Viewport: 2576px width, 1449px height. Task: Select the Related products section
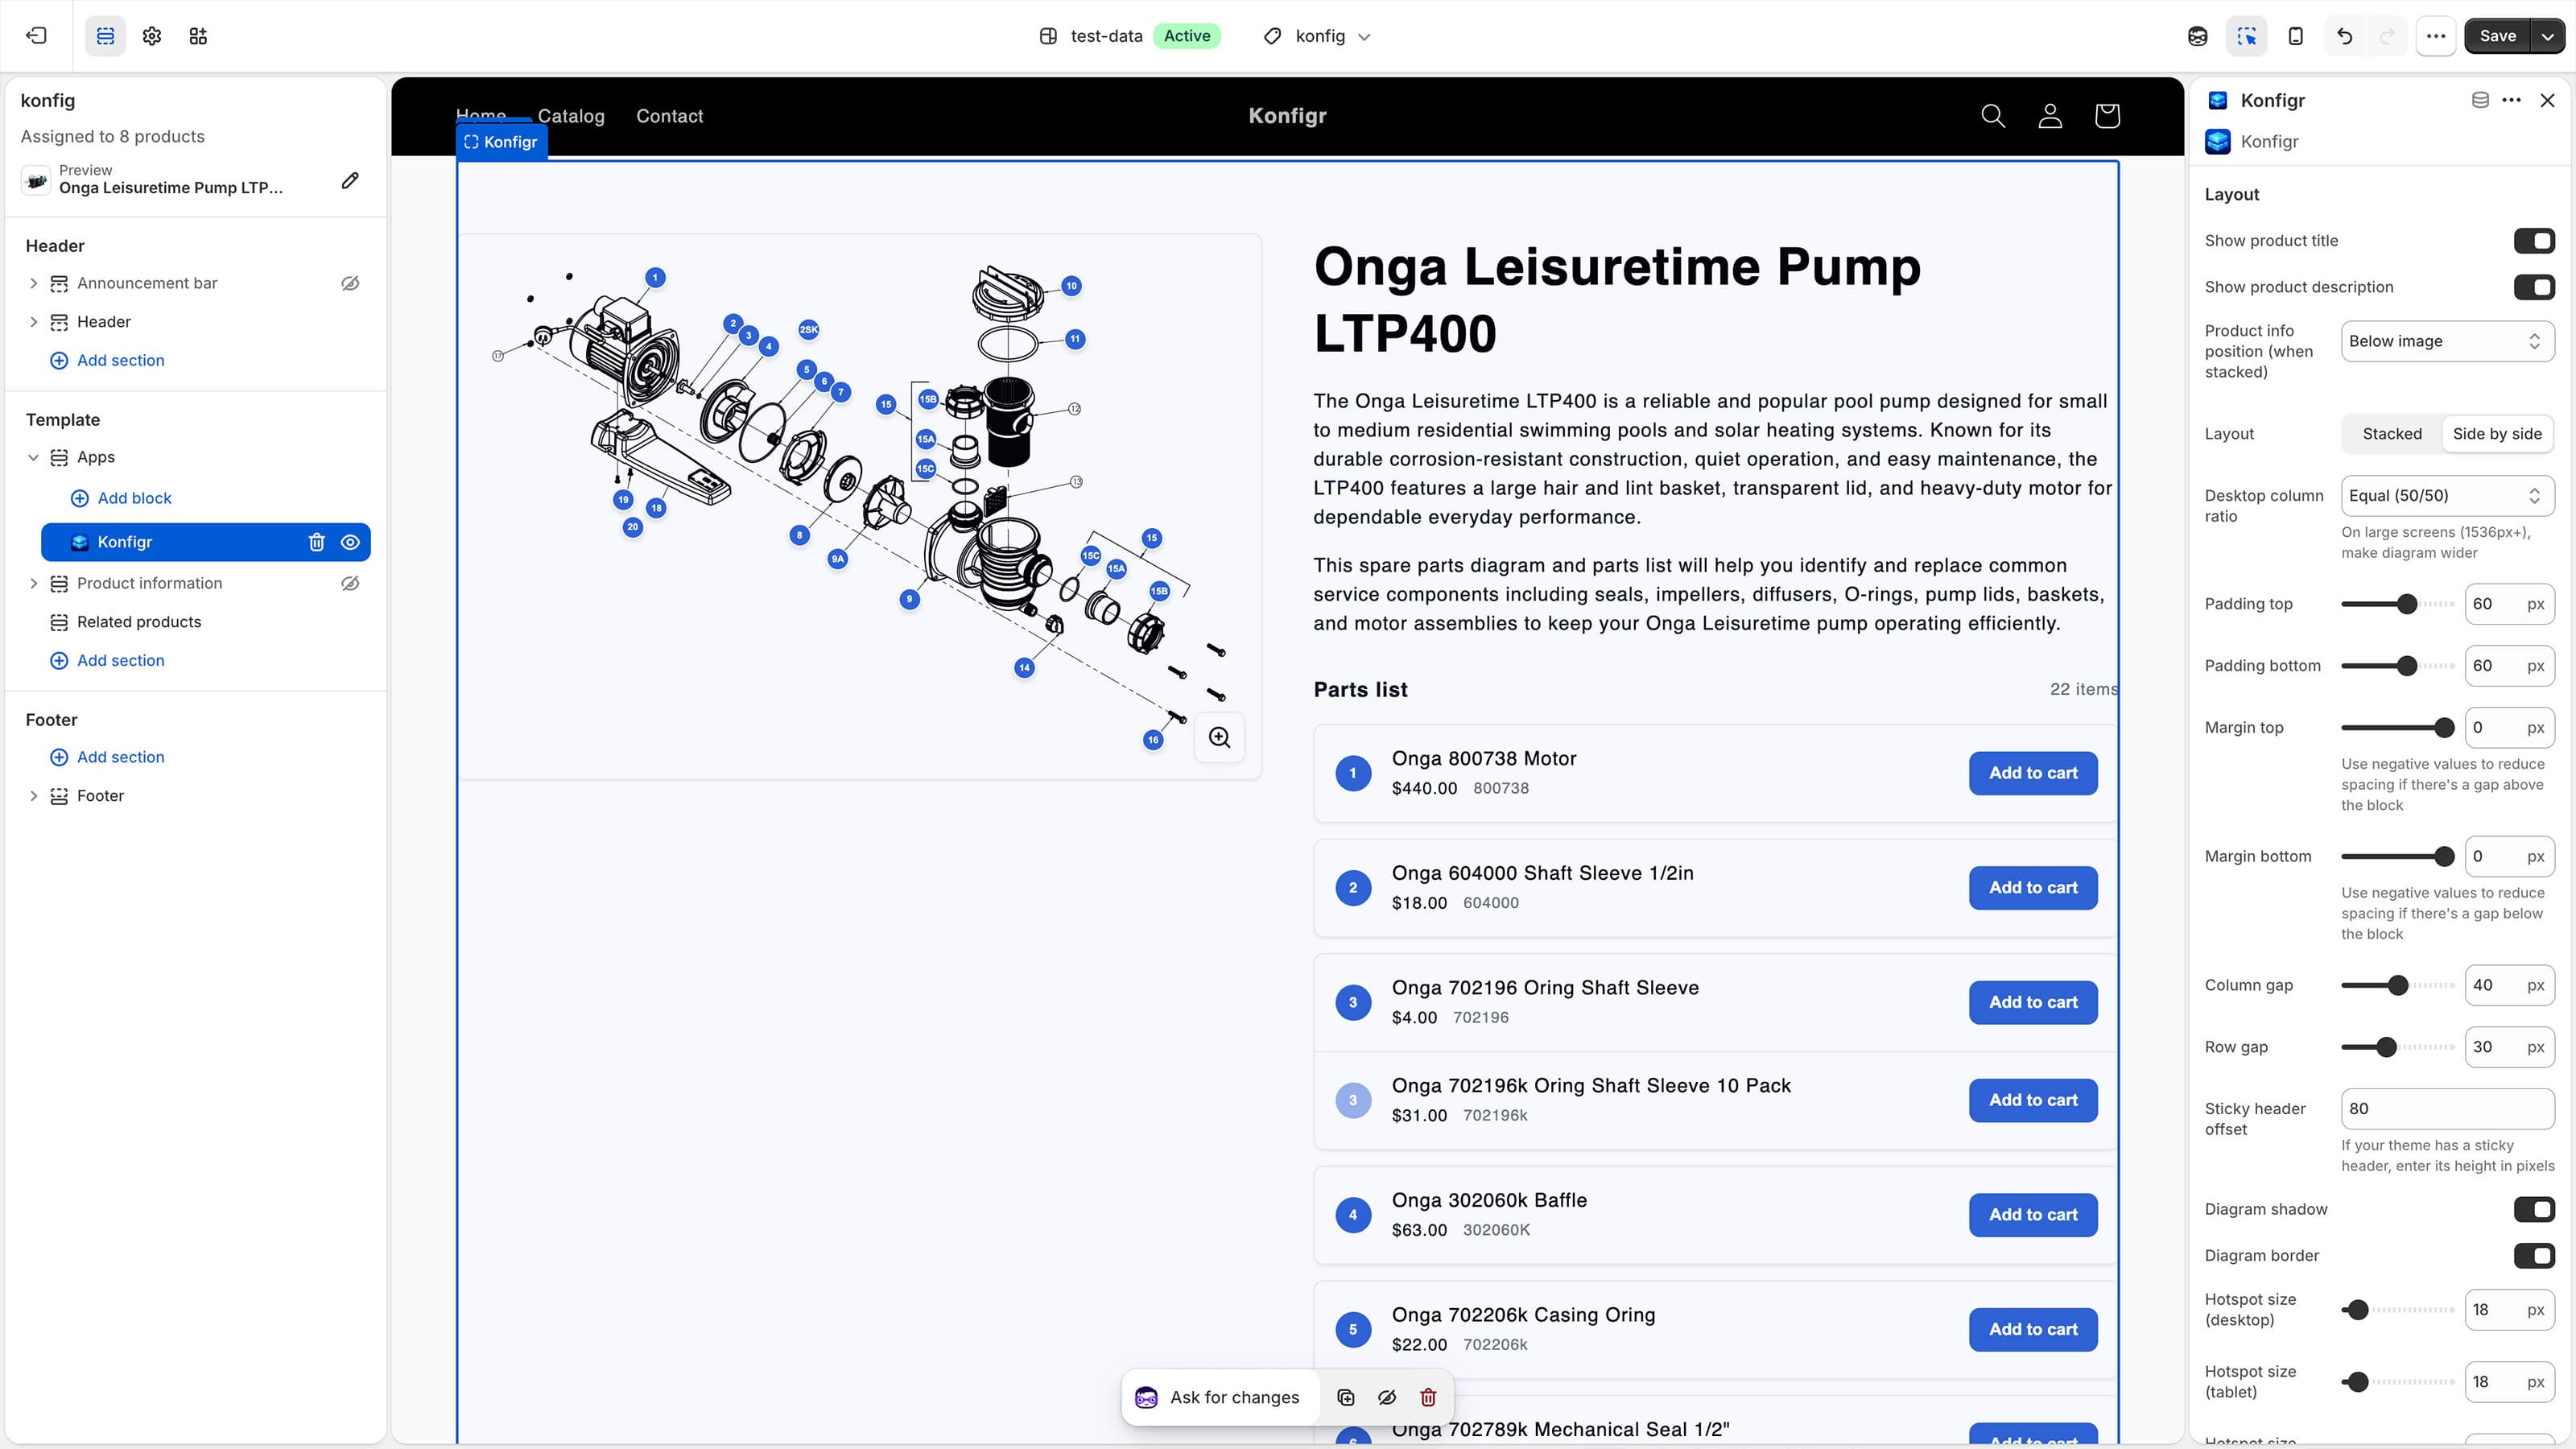[139, 622]
